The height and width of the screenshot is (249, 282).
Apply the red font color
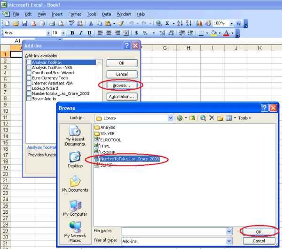pos(226,33)
